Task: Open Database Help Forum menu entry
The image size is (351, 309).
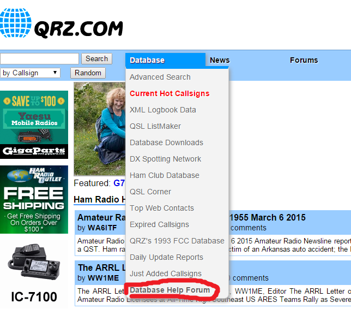Action: pyautogui.click(x=170, y=290)
